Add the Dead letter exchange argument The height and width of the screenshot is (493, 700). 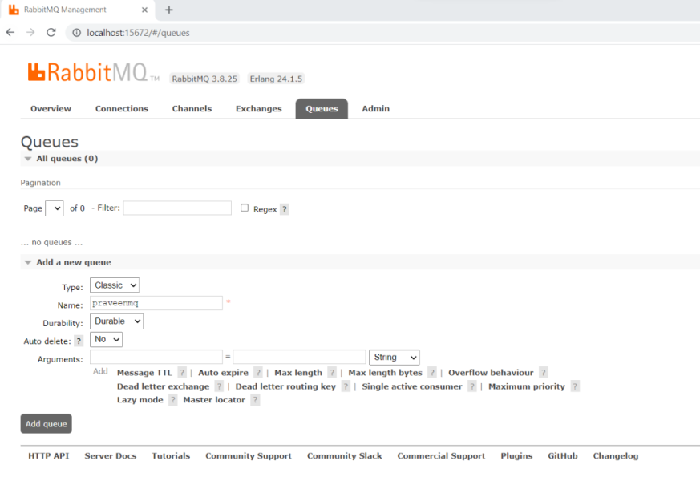(163, 386)
